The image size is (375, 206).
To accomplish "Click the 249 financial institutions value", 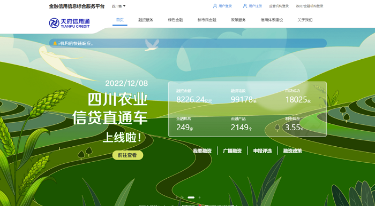I will pos(183,128).
